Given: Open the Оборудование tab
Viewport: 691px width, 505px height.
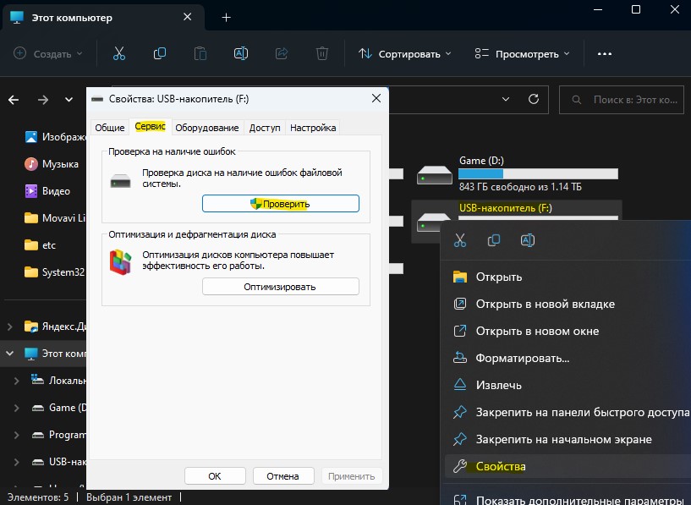Looking at the screenshot, I should coord(206,128).
